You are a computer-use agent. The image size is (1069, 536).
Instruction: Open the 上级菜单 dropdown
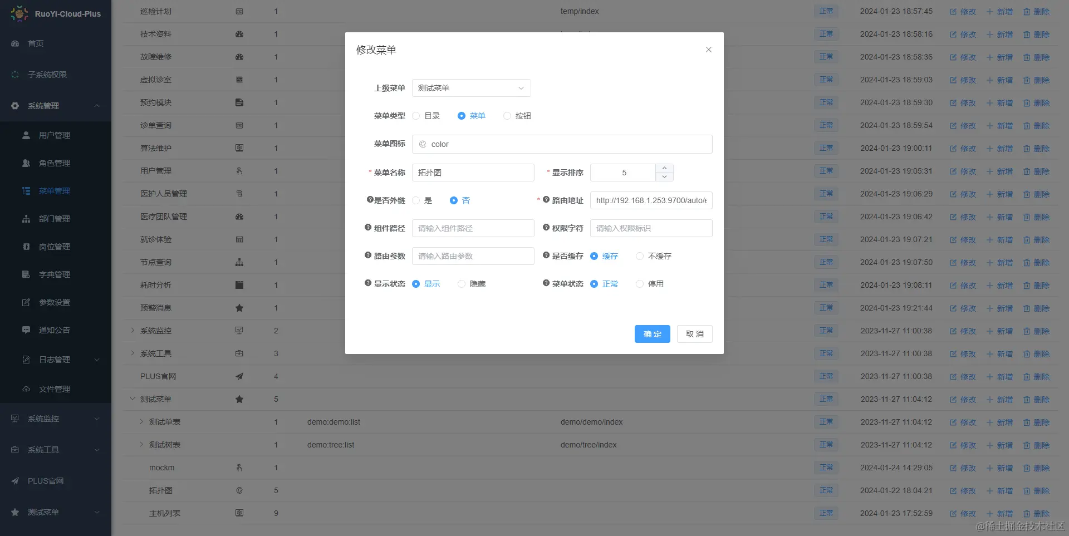472,88
